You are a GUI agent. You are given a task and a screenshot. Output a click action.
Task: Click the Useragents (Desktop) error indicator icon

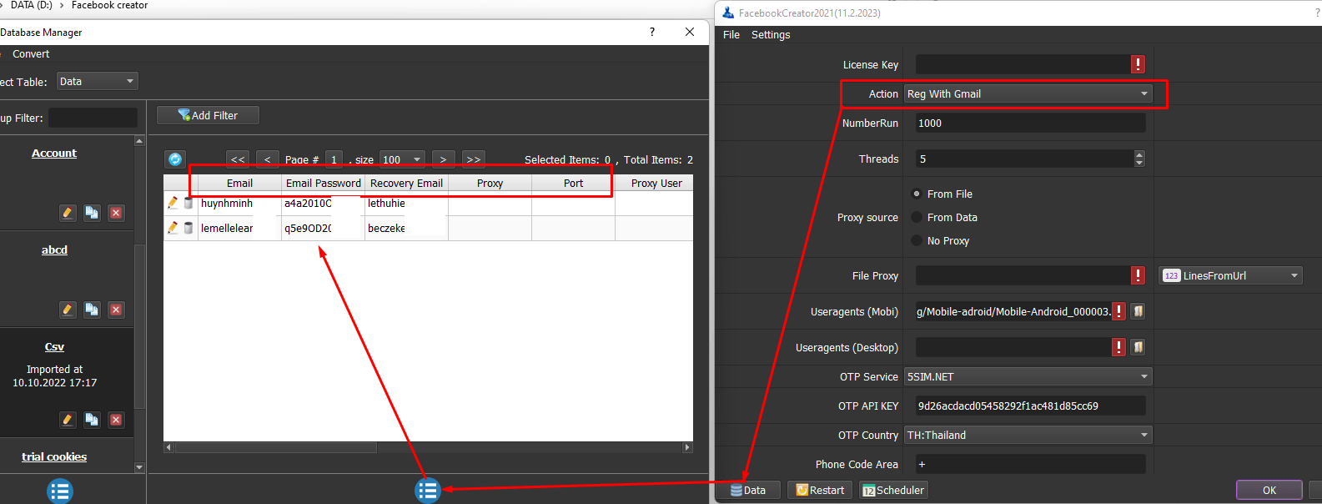(1118, 347)
